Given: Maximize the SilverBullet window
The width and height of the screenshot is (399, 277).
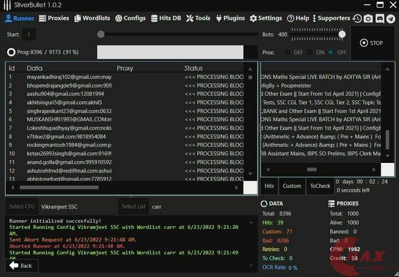Looking at the screenshot, I should (380, 4).
